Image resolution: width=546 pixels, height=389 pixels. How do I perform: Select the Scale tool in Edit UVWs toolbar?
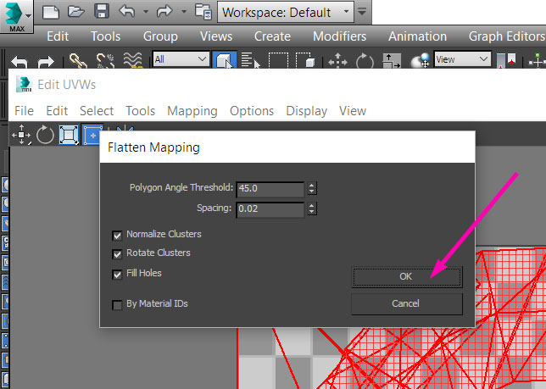(69, 135)
